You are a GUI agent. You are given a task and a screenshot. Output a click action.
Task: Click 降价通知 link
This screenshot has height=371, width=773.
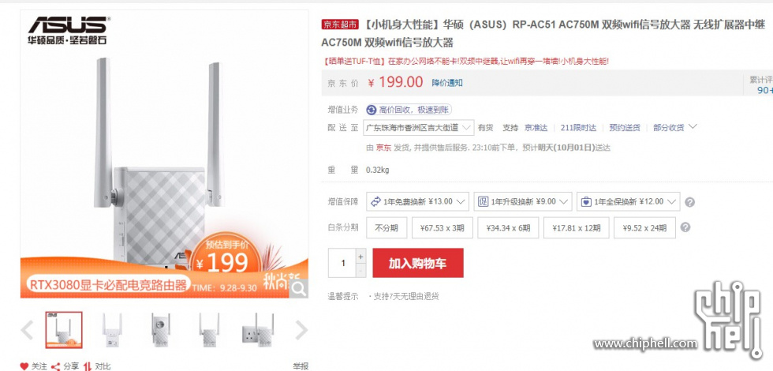coord(447,83)
